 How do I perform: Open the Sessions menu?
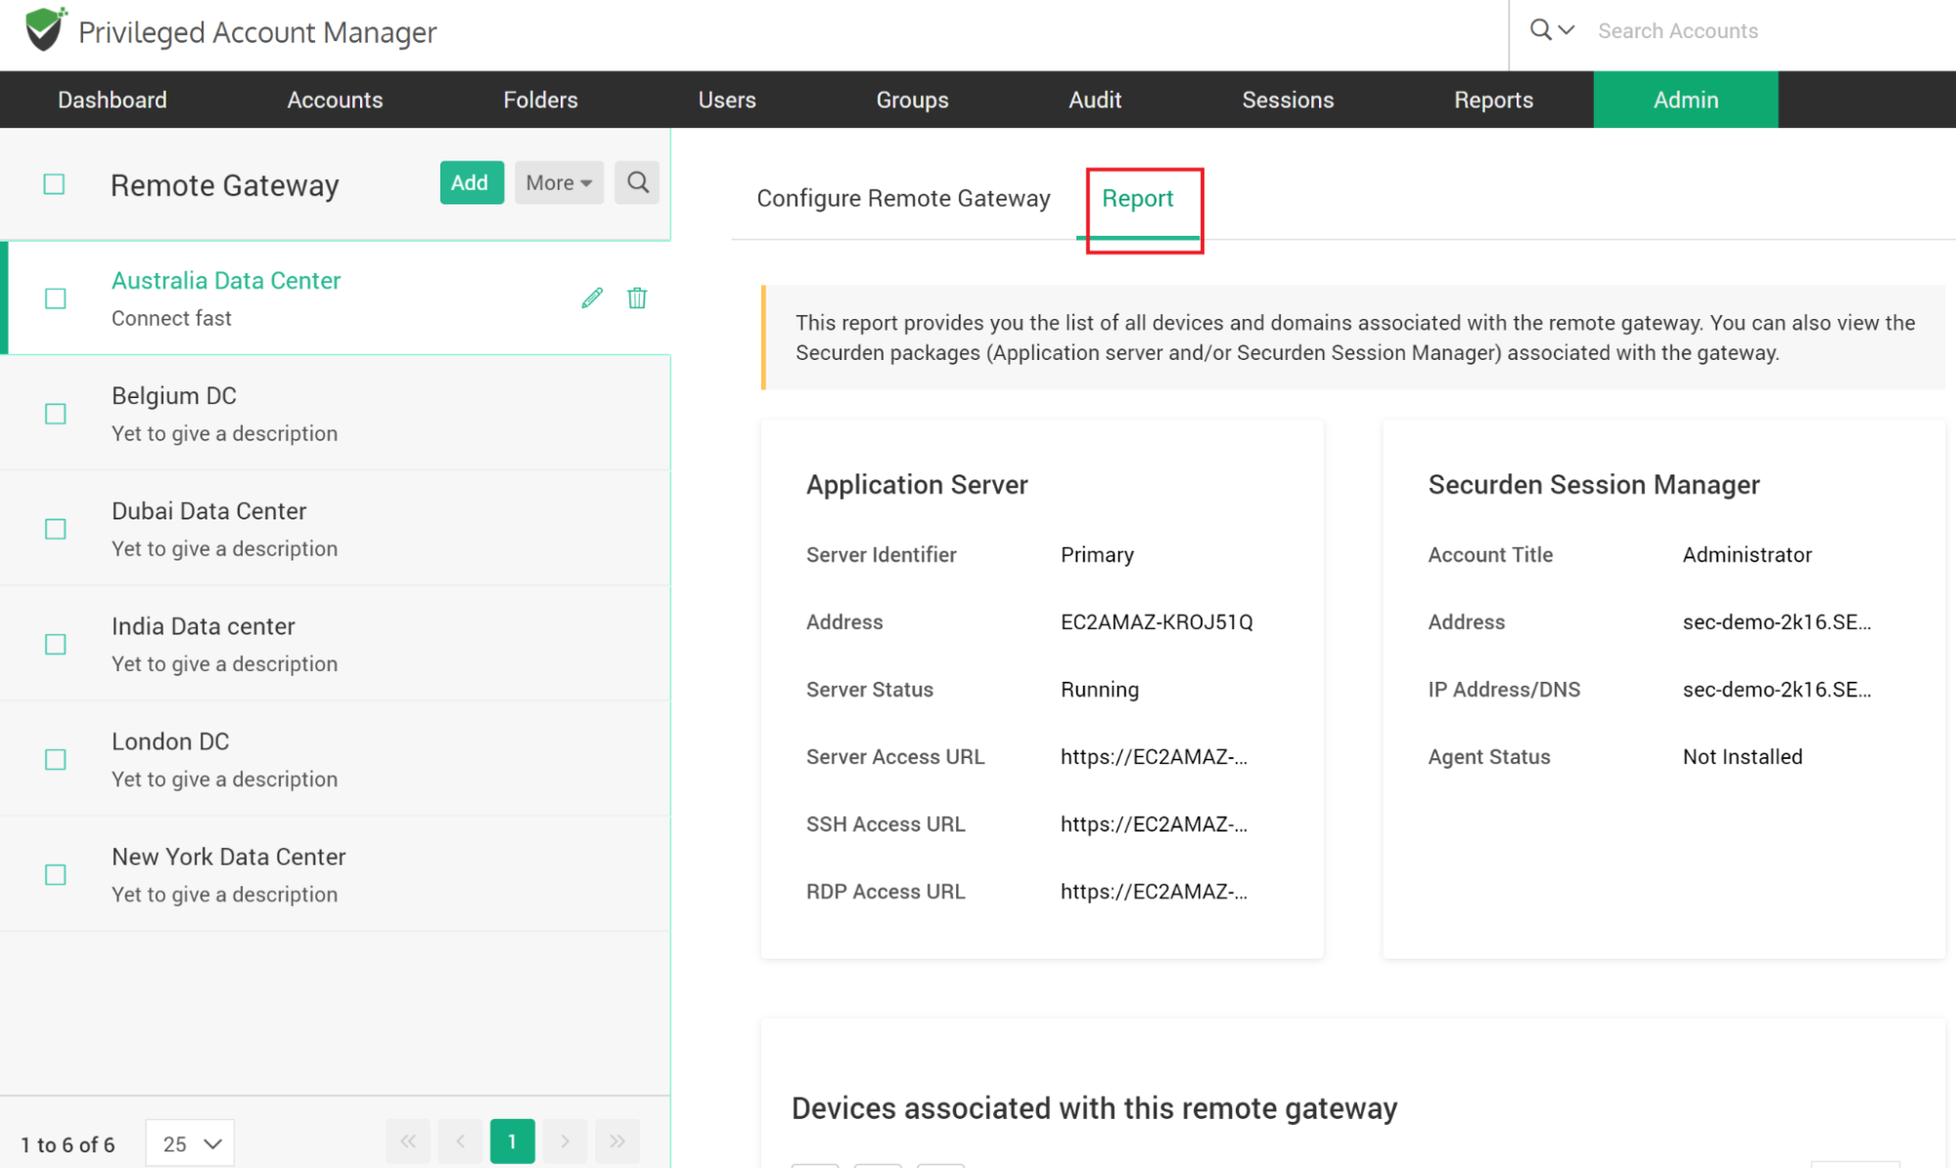coord(1287,100)
